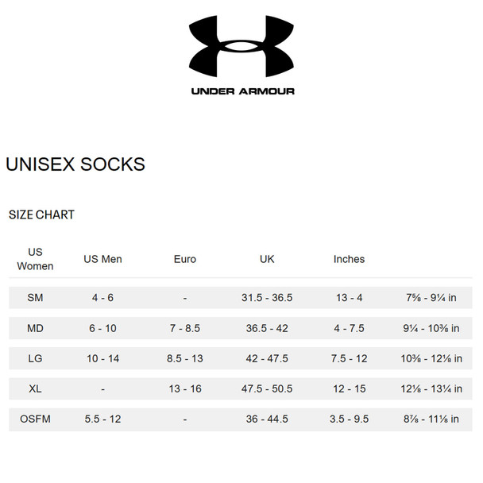Click the 7⅝ - 9¼ in measurement
The height and width of the screenshot is (483, 483).
[x=431, y=298]
